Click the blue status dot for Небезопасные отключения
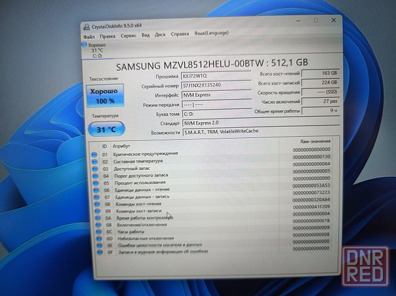This screenshot has width=396, height=296. point(99,239)
